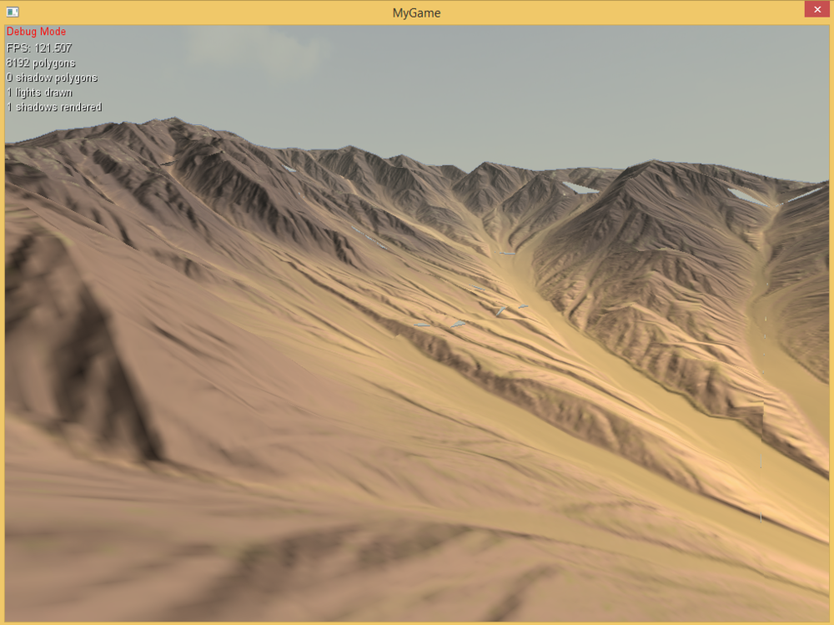The width and height of the screenshot is (834, 625).
Task: Click the FPS counter readout
Action: tap(39, 48)
